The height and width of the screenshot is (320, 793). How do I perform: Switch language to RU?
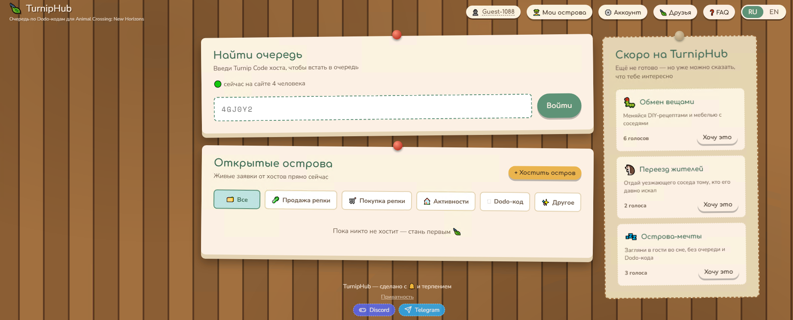click(753, 12)
